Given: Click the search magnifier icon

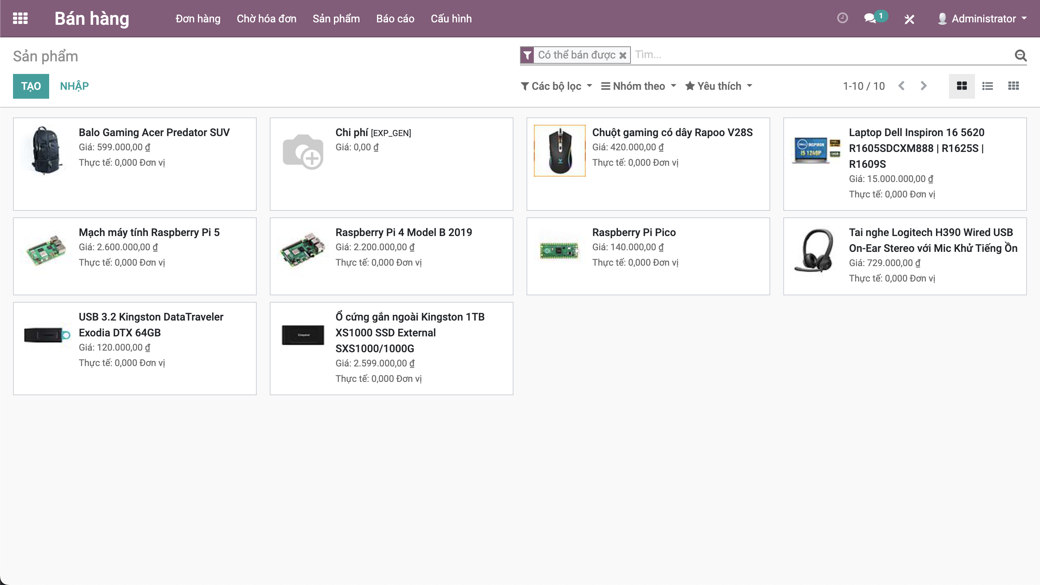Looking at the screenshot, I should (x=1020, y=55).
